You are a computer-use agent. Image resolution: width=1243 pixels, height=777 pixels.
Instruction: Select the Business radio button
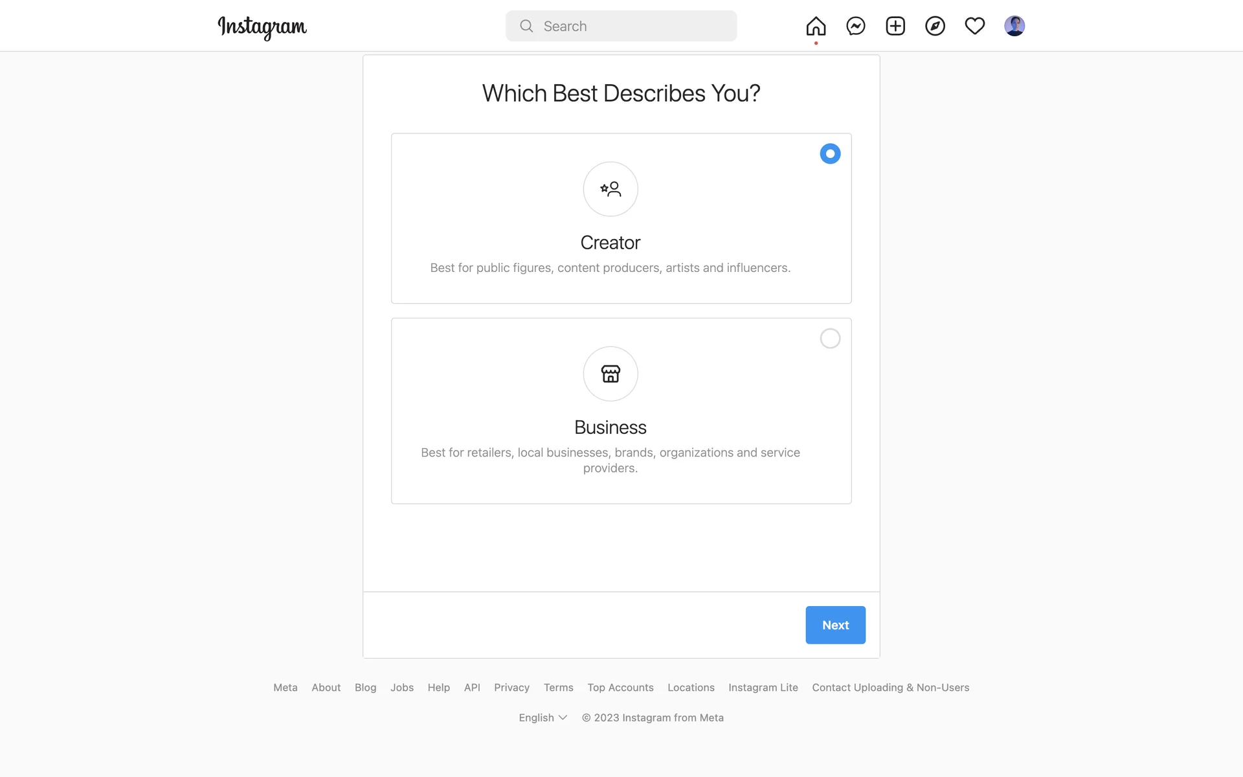click(x=830, y=339)
